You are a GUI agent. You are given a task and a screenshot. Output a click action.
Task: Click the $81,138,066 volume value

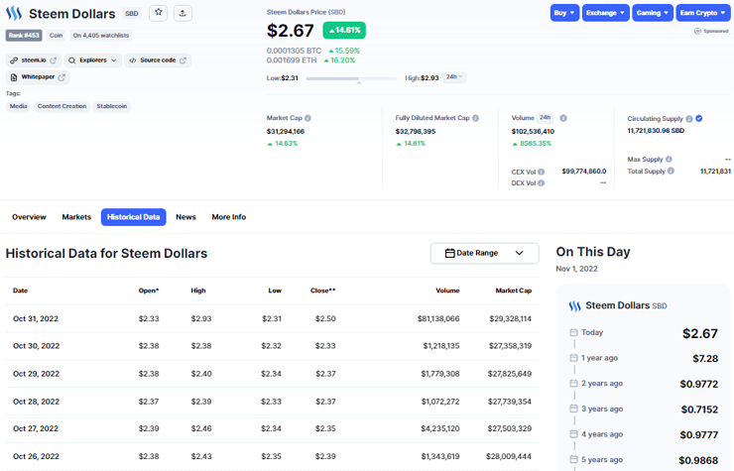[x=438, y=318]
